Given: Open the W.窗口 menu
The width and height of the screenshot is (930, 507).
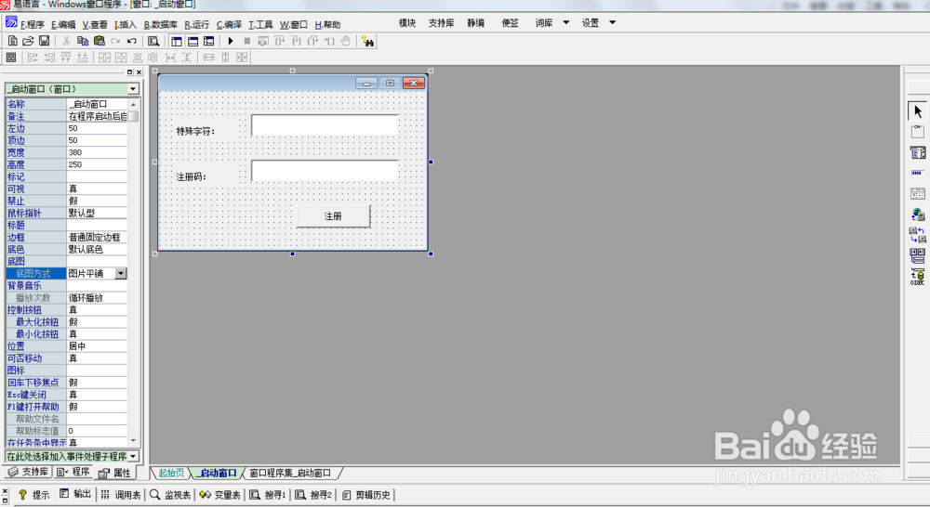Looking at the screenshot, I should click(x=294, y=25).
